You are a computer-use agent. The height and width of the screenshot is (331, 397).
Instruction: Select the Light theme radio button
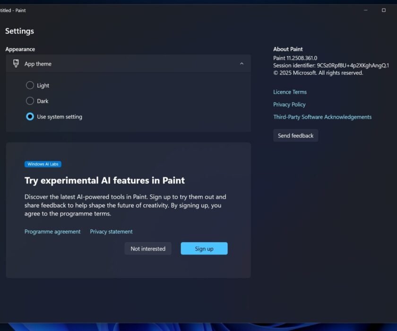[x=30, y=85]
